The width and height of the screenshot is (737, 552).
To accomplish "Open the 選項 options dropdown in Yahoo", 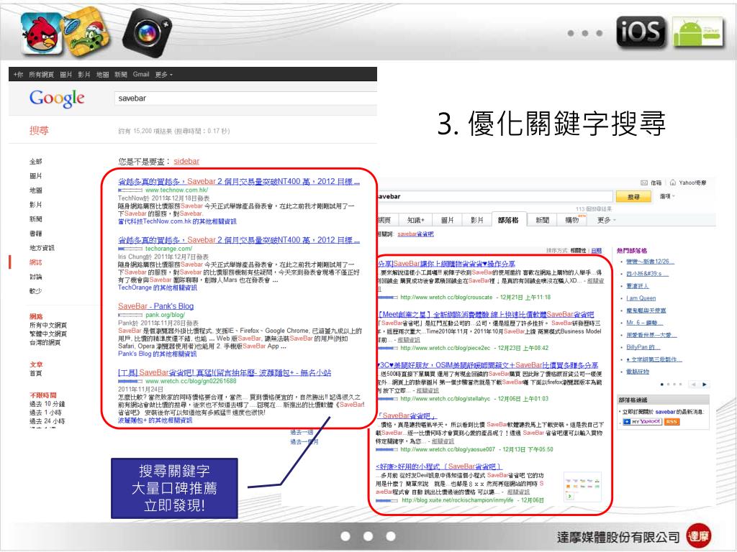I will 667,196.
